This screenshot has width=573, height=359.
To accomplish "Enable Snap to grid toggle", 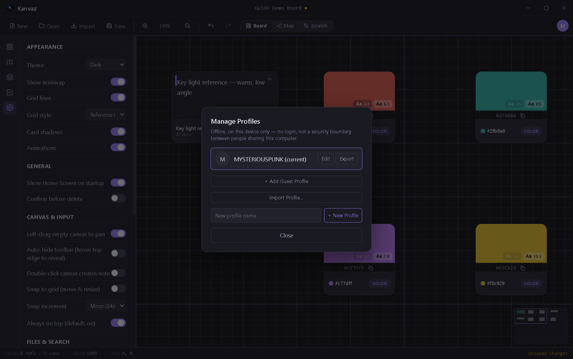I will tap(118, 289).
